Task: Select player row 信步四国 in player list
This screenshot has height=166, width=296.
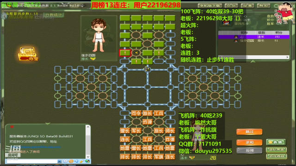Action: click(x=254, y=41)
